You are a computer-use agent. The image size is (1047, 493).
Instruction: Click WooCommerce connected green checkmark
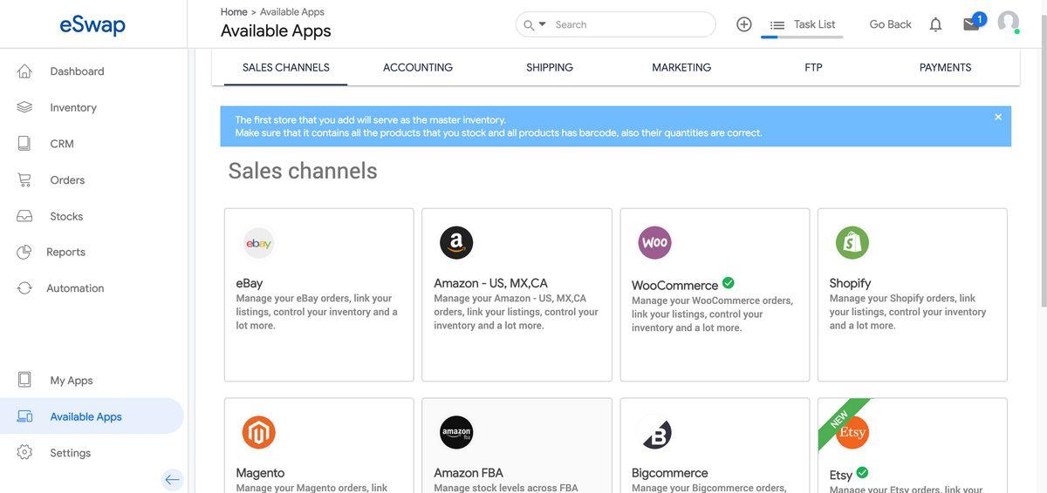729,283
